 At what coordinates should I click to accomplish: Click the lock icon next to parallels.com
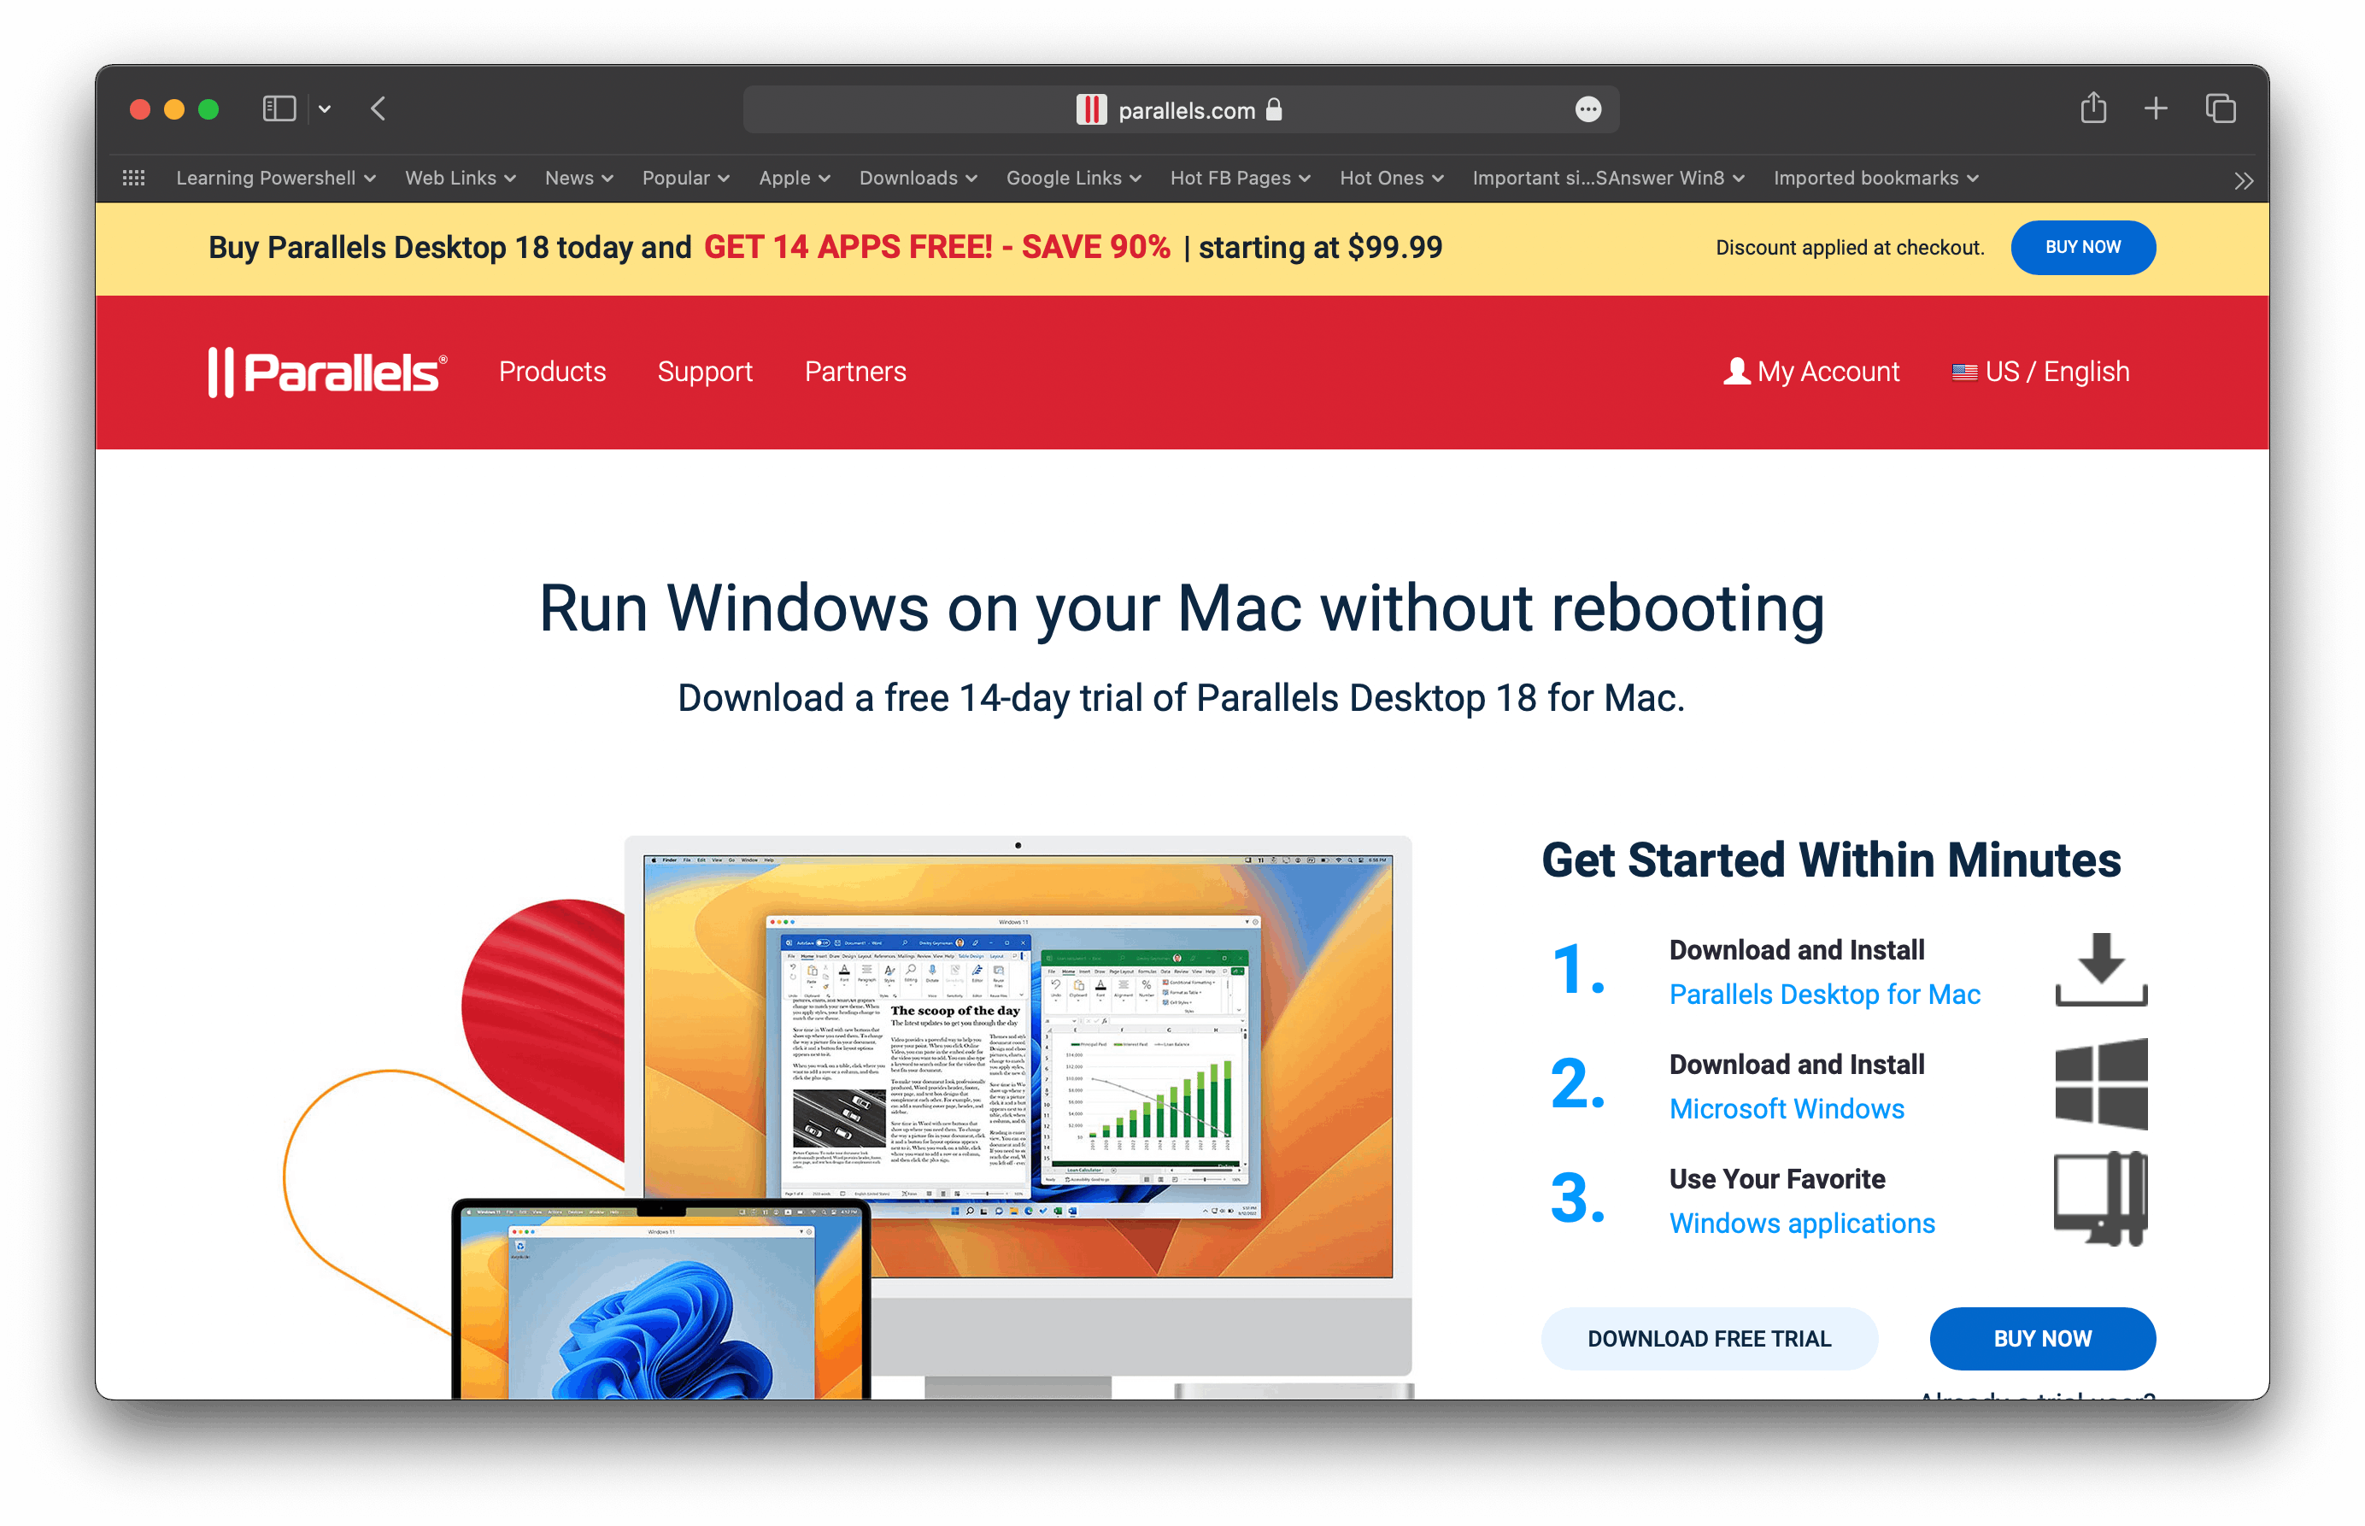[x=1274, y=109]
